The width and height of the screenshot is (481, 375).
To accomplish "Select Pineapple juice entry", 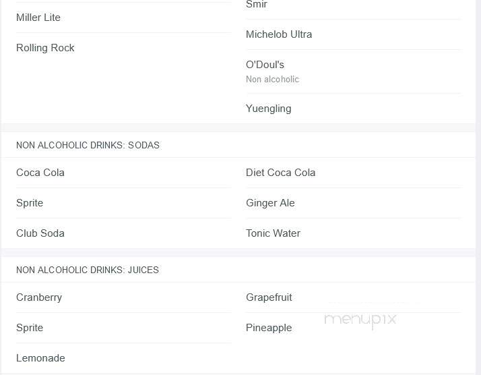I will pyautogui.click(x=269, y=328).
